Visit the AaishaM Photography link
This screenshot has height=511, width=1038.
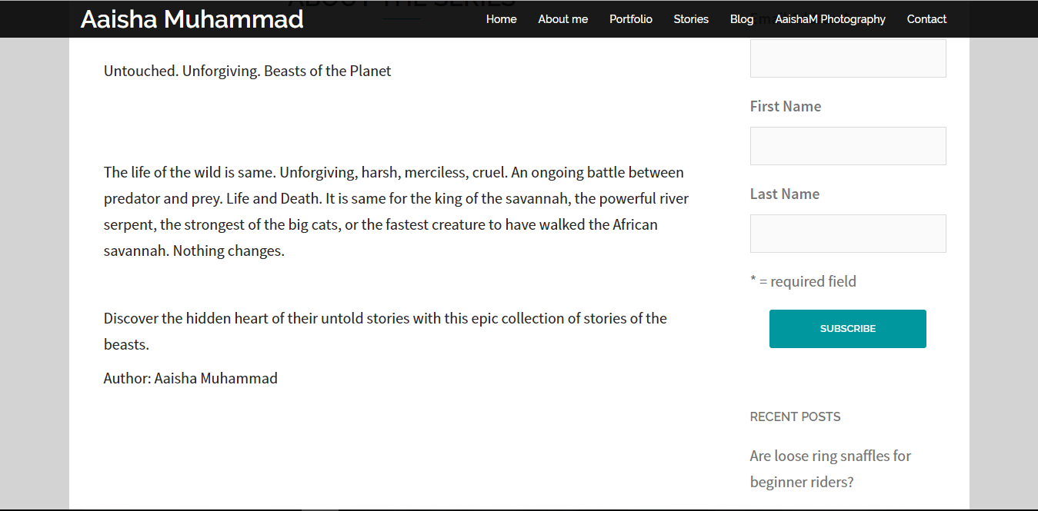tap(829, 19)
